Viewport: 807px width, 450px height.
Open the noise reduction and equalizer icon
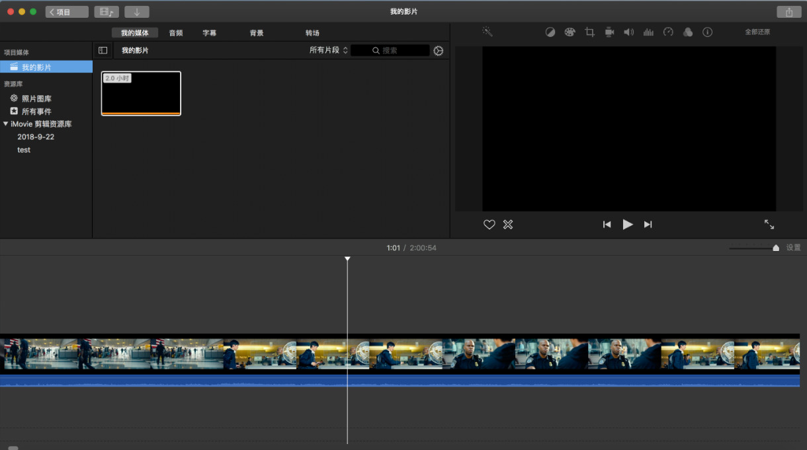[648, 32]
